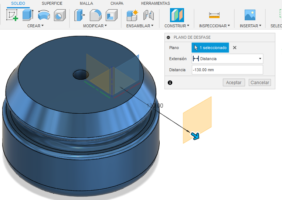This screenshot has width=282, height=200.
Task: Select the Hole tool
Action: click(x=60, y=15)
